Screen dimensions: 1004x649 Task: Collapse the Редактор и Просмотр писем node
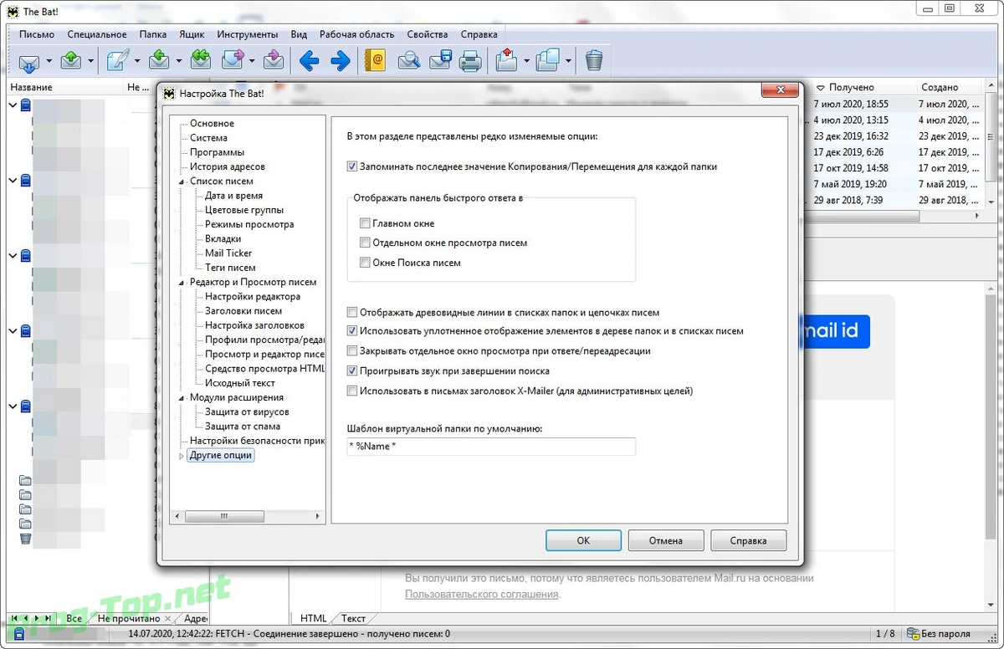click(x=182, y=283)
